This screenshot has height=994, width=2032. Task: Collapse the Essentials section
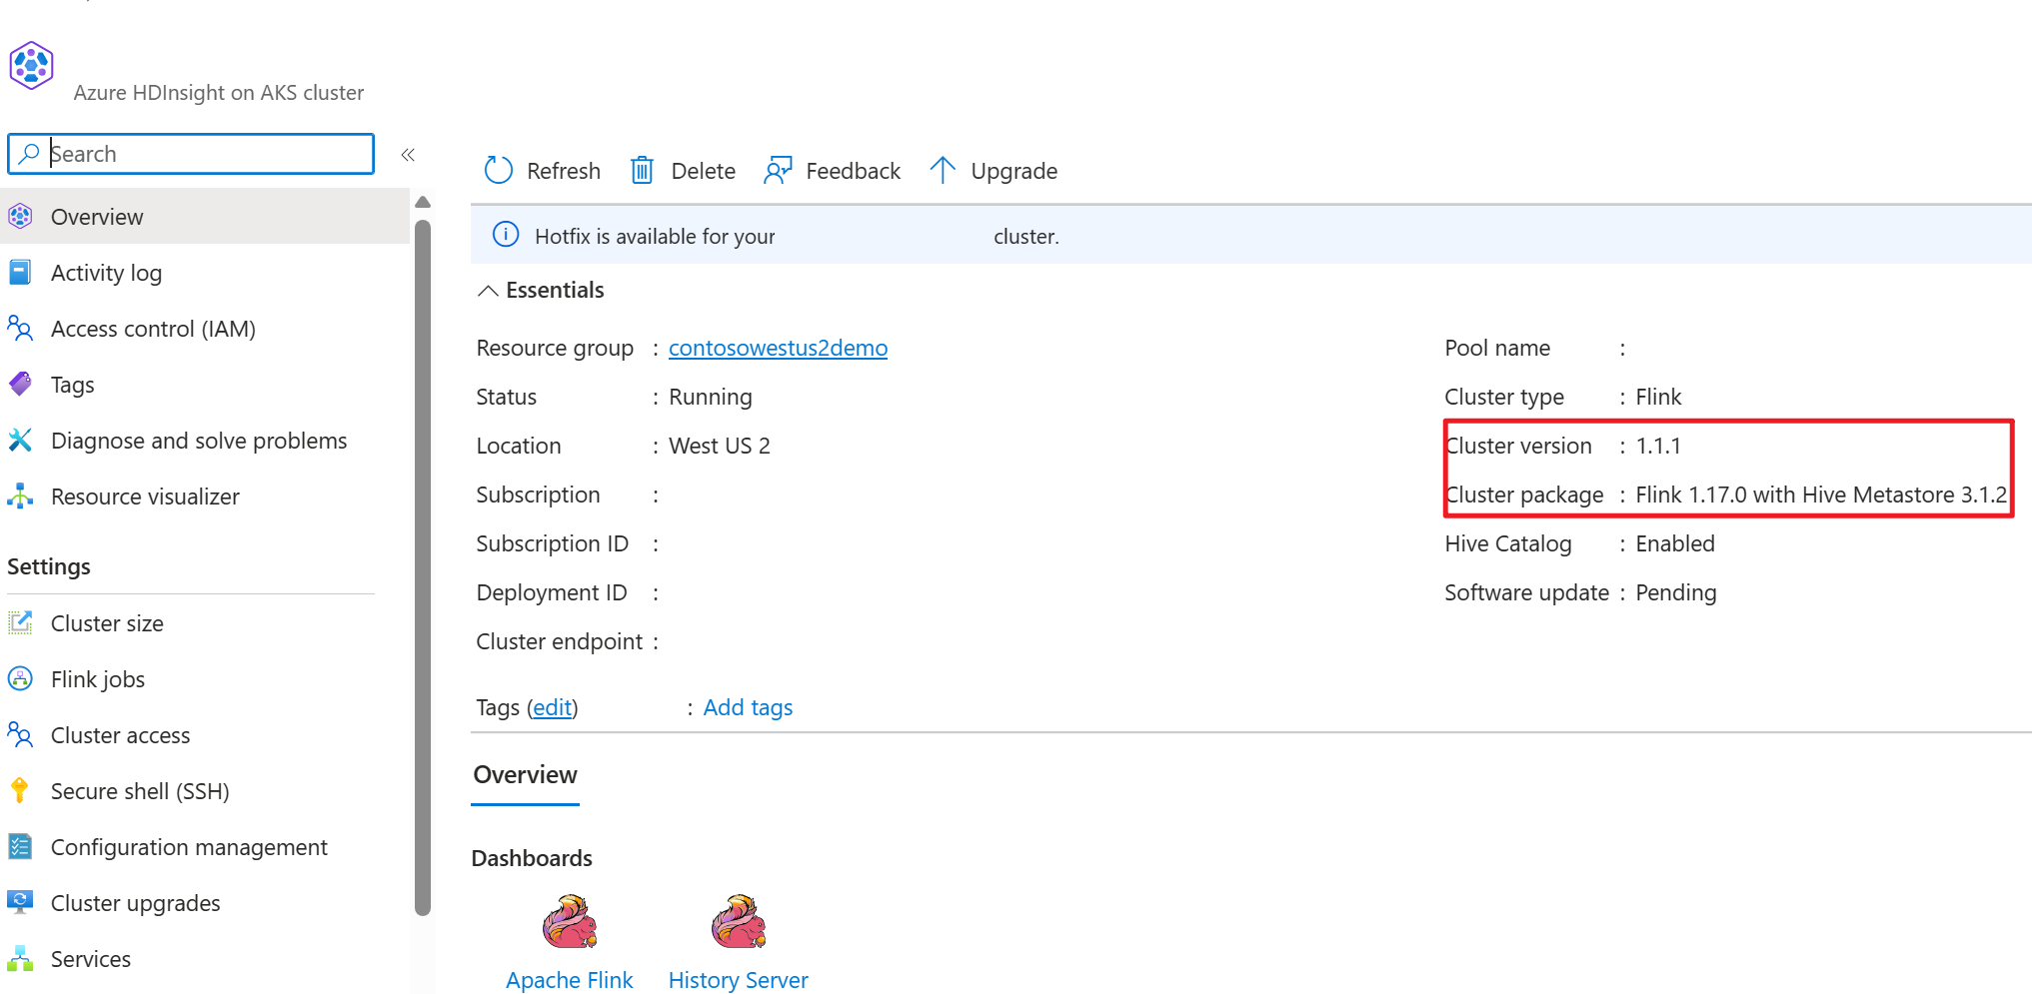[488, 291]
